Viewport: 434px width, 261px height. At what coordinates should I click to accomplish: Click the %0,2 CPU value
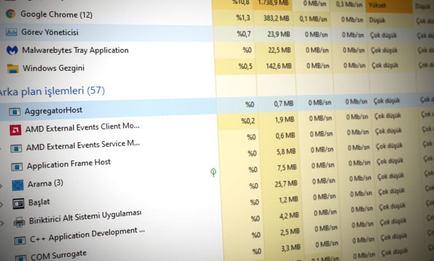(248, 121)
